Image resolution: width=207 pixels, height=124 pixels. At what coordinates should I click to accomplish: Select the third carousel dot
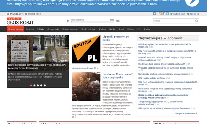(38, 85)
